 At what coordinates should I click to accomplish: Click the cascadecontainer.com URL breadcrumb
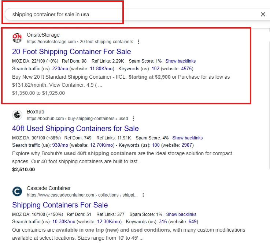click(x=82, y=195)
